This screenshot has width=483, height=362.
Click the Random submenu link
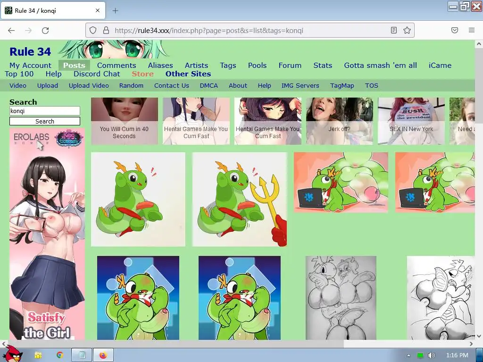(131, 86)
